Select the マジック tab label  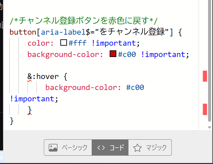pyautogui.click(x=156, y=147)
